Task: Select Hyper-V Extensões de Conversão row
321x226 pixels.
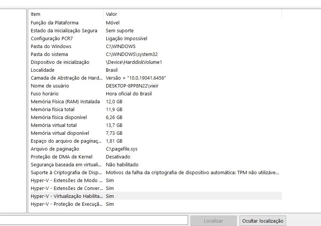Action: click(156, 188)
